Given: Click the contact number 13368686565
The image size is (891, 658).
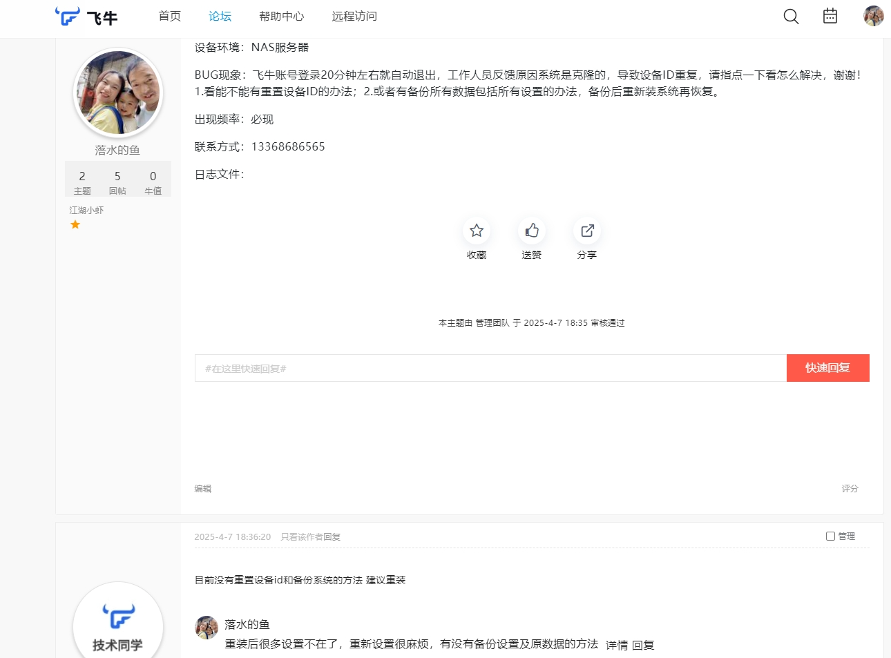Looking at the screenshot, I should click(288, 146).
